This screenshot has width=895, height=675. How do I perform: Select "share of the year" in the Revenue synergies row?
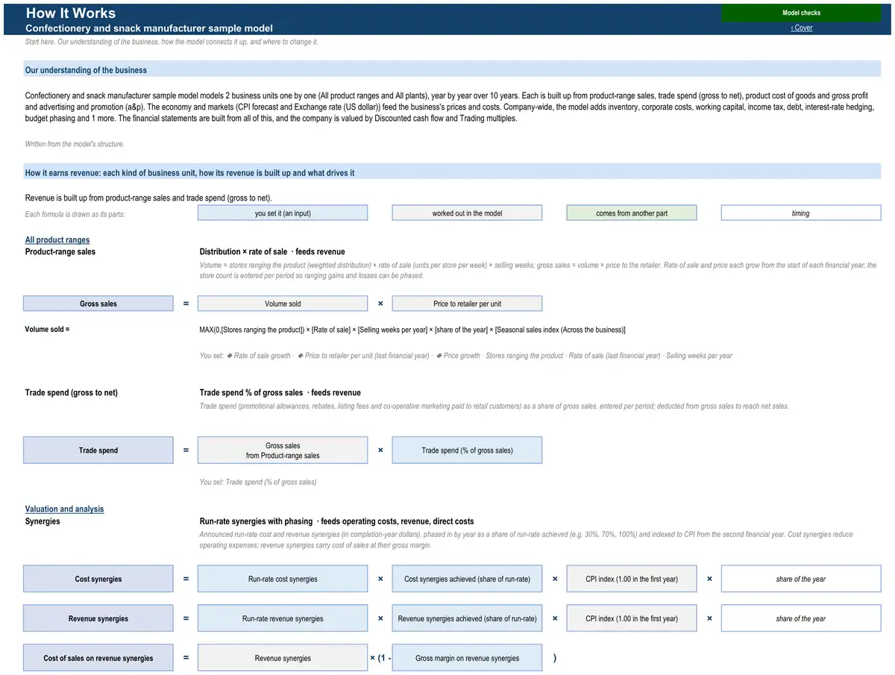[801, 618]
